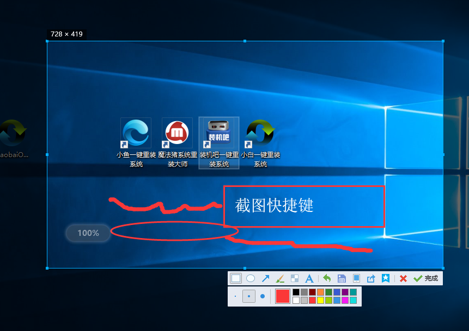Choose the mosaic blur tool
This screenshot has width=469, height=331.
[295, 278]
